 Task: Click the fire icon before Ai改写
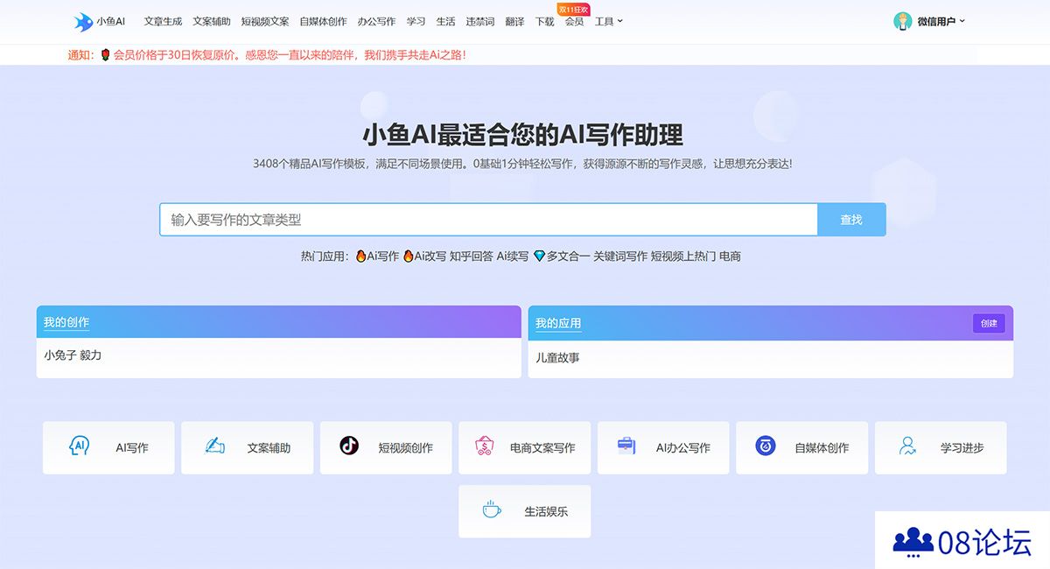(408, 256)
